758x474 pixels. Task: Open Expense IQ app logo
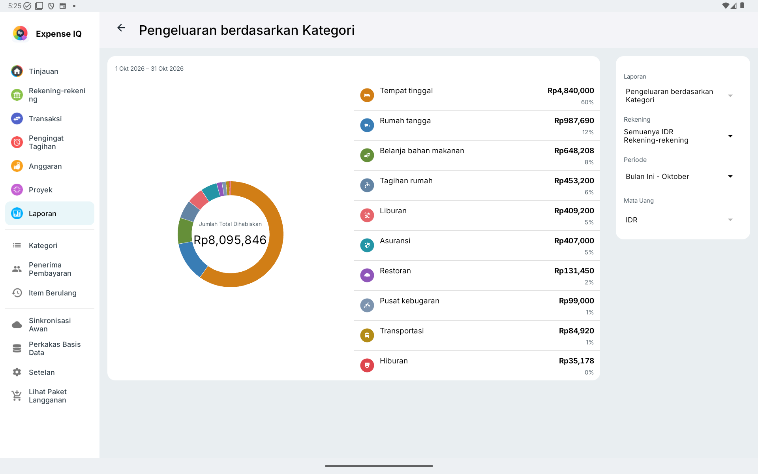click(x=20, y=34)
